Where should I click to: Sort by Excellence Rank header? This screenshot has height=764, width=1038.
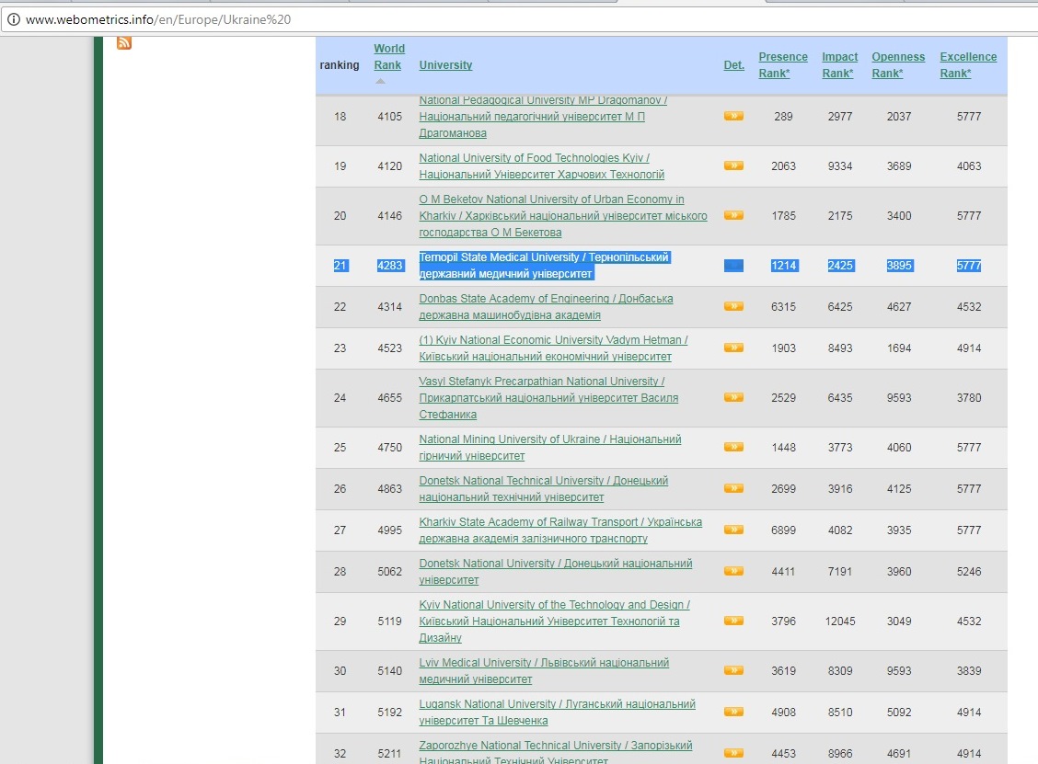click(967, 65)
